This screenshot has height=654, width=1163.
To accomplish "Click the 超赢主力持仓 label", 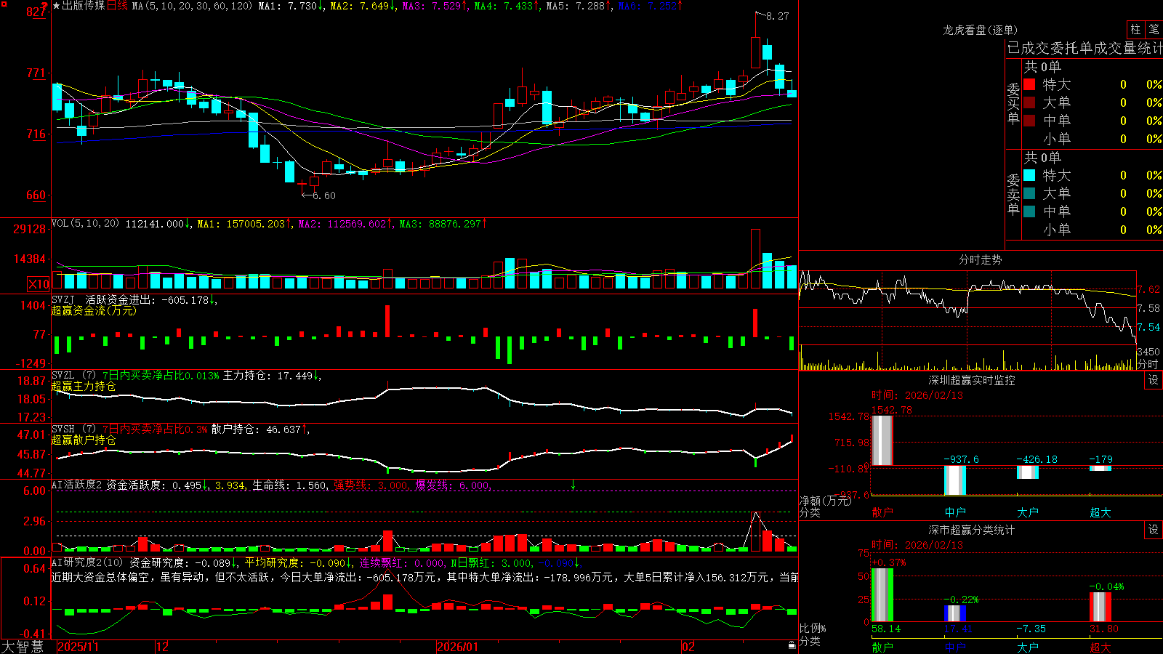I will tap(84, 386).
